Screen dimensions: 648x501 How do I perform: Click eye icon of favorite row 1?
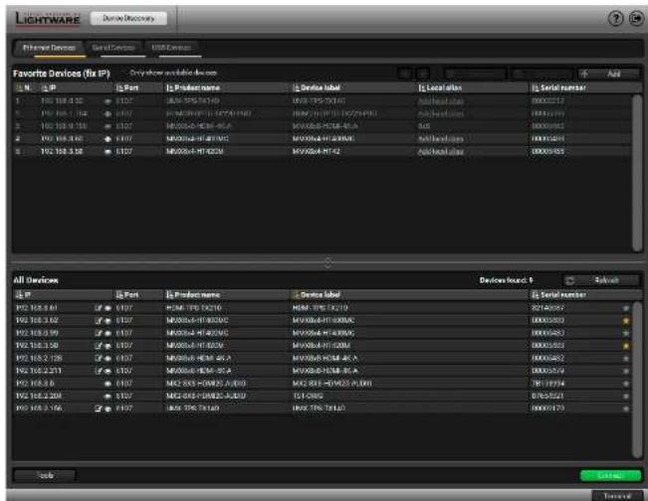108,101
